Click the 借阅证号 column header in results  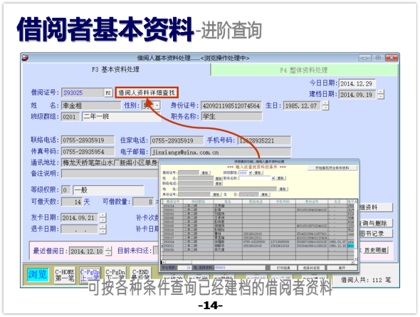tap(173, 201)
